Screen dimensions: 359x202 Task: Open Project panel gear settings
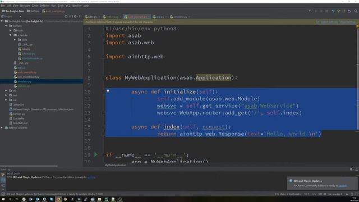click(75, 16)
